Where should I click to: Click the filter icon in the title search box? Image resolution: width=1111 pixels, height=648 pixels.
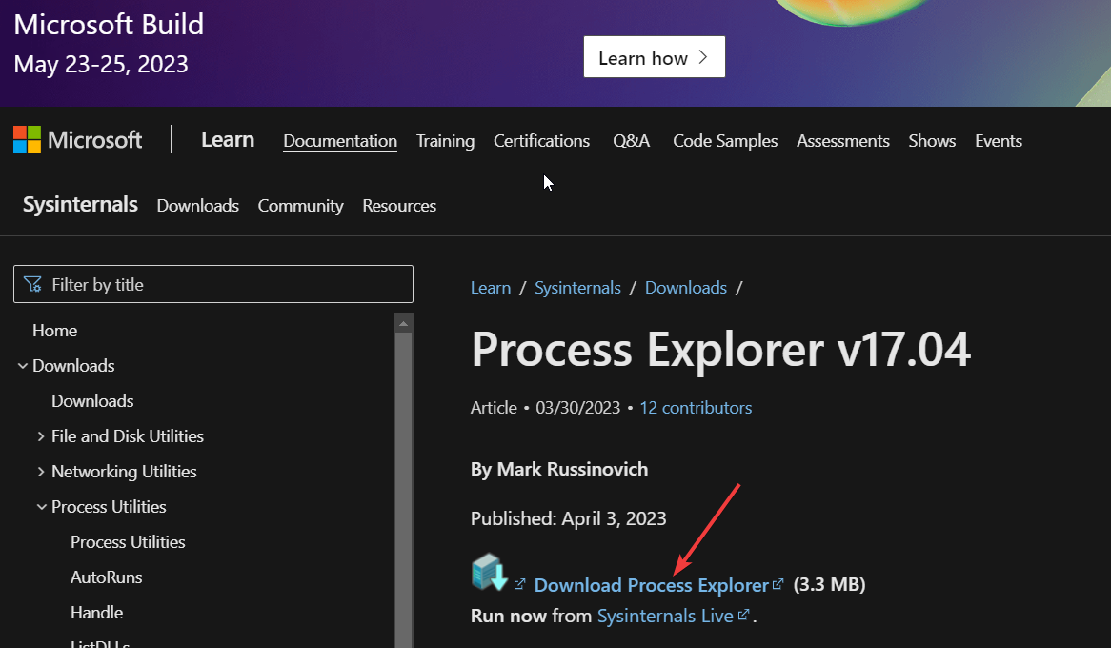[32, 284]
